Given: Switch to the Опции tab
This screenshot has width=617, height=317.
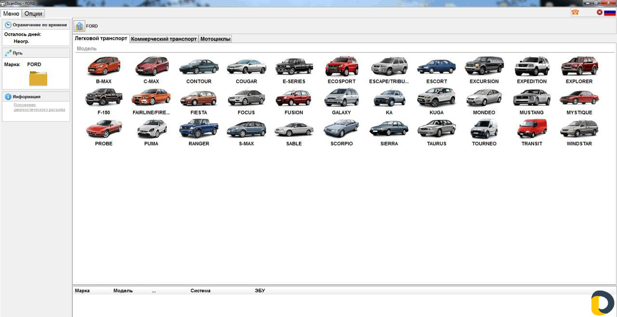Looking at the screenshot, I should click(x=33, y=13).
